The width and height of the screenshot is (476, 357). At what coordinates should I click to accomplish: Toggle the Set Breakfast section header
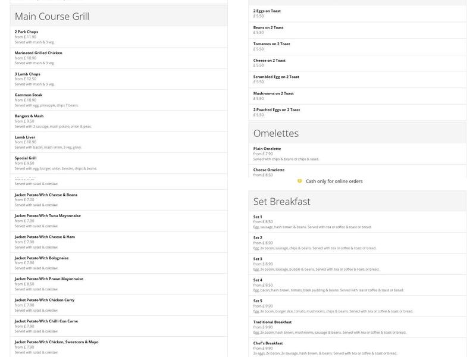click(x=357, y=201)
